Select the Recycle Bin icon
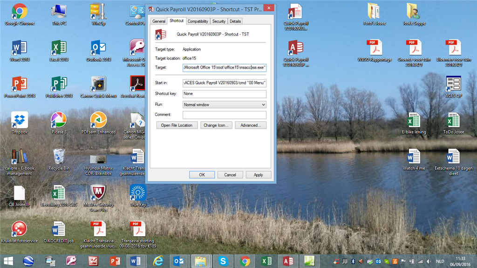Viewport: 477px width, 268px height. click(x=59, y=159)
